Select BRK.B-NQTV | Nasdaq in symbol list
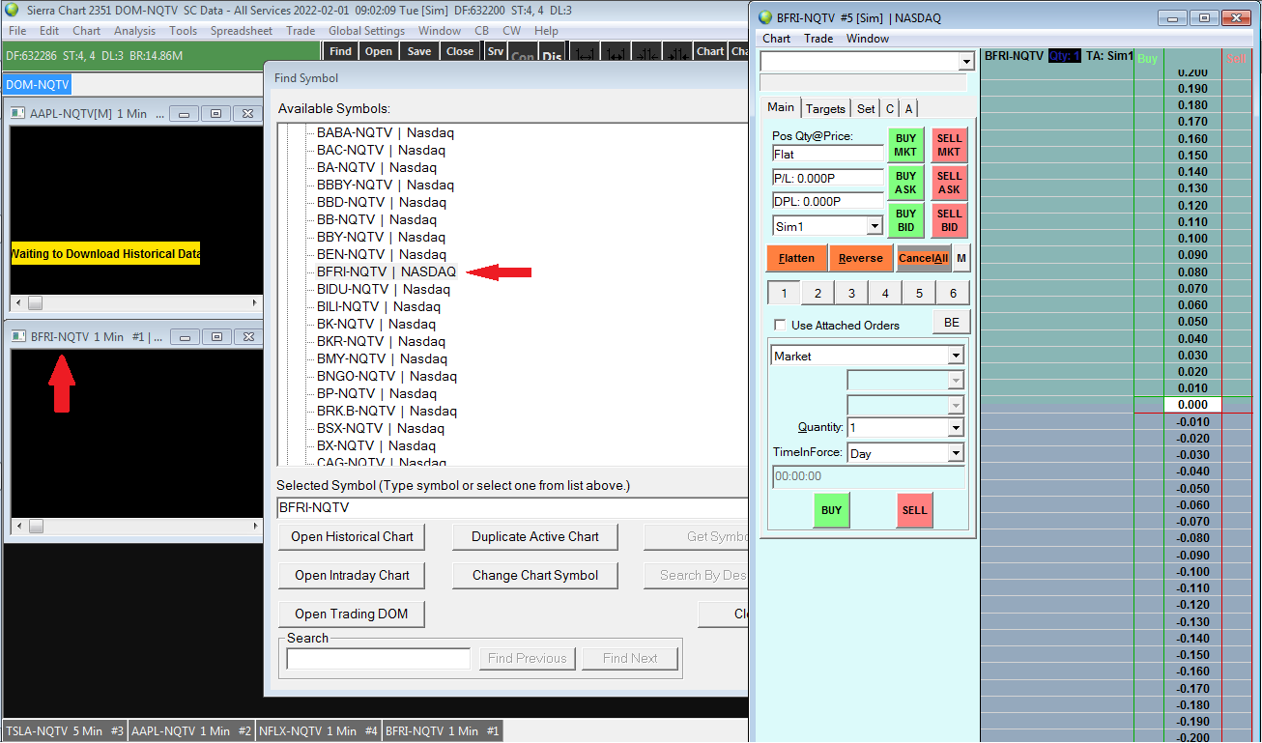Viewport: 1262px width, 743px height. pos(387,412)
